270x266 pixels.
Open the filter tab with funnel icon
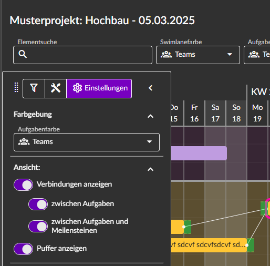point(34,88)
